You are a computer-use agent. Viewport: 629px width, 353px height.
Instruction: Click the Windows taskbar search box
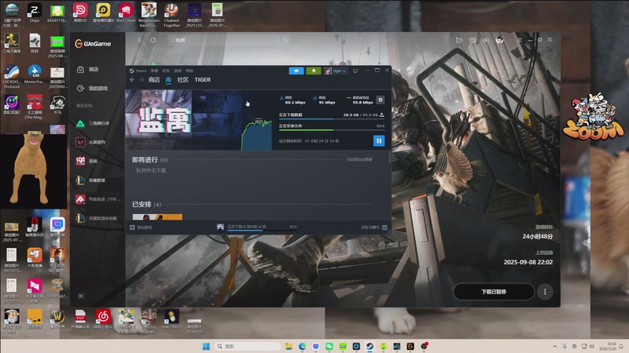pyautogui.click(x=247, y=346)
